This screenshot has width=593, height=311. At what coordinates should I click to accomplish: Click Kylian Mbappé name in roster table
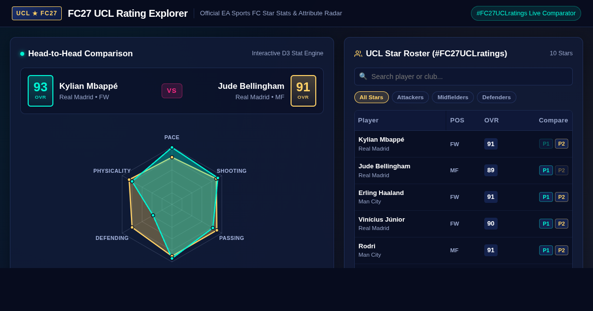coord(381,140)
